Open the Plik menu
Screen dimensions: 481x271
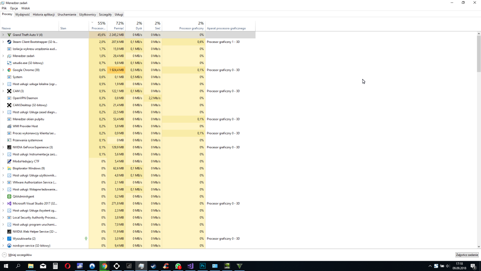pyautogui.click(x=4, y=8)
